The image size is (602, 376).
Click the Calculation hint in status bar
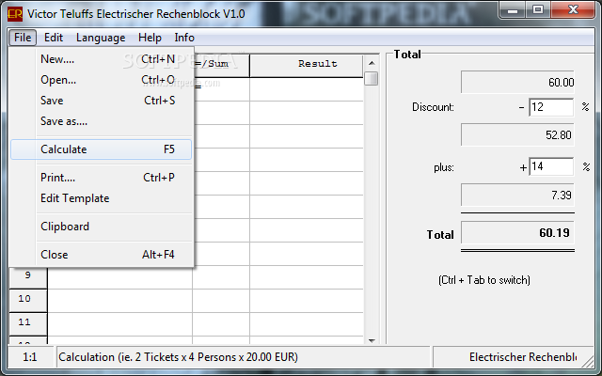(244, 357)
